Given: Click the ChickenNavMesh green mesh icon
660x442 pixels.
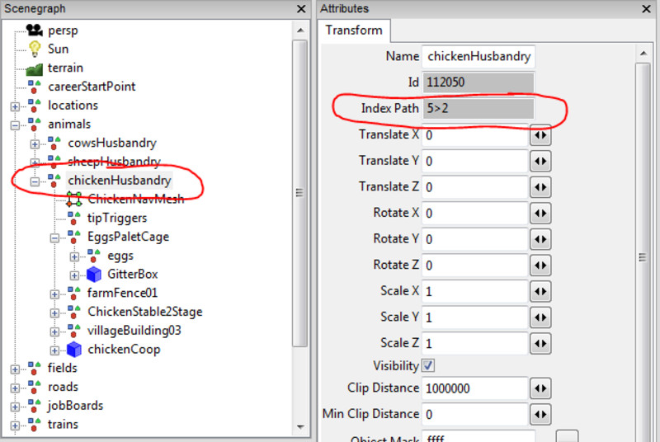Looking at the screenshot, I should pos(74,199).
